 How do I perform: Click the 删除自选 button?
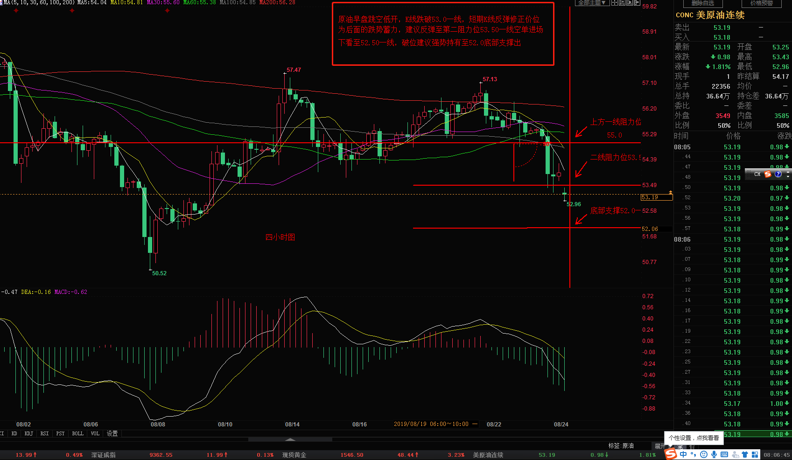tap(702, 3)
